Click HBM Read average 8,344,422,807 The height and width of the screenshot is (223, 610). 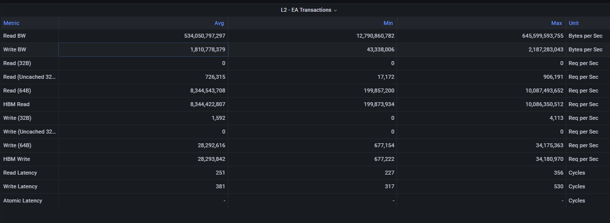[208, 104]
